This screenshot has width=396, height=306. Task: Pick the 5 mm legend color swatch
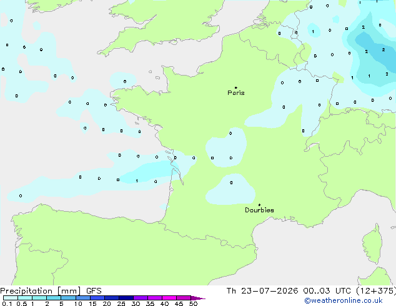(x=68, y=298)
